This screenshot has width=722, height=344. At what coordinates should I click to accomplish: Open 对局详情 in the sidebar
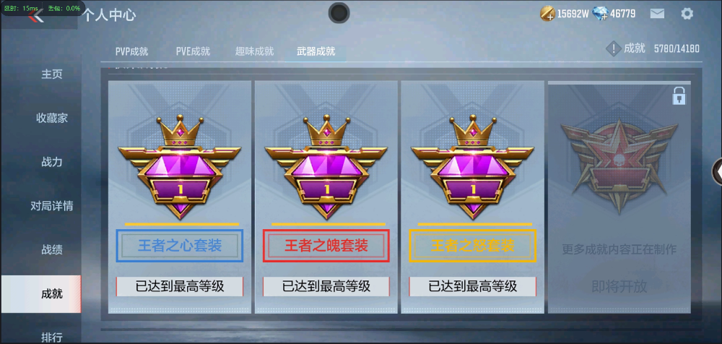(51, 206)
